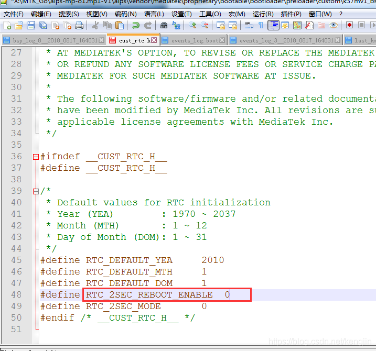The width and height of the screenshot is (376, 351).
Task: Place cursor on RTC_DEFAULT_YEA value 2010
Action: pyautogui.click(x=212, y=260)
